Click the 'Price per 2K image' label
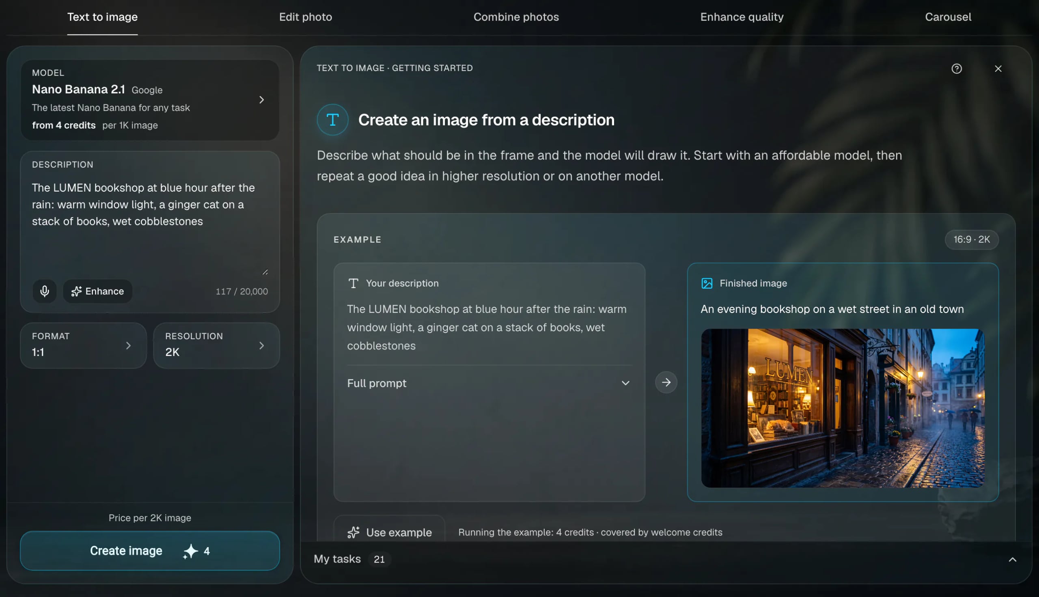This screenshot has height=597, width=1039. click(x=150, y=518)
